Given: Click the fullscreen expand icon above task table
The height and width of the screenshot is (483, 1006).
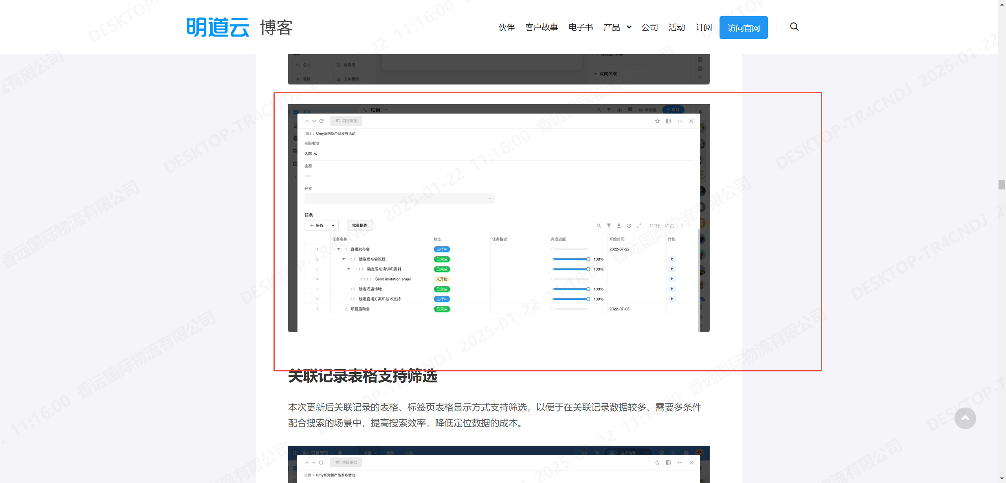Looking at the screenshot, I should [639, 226].
